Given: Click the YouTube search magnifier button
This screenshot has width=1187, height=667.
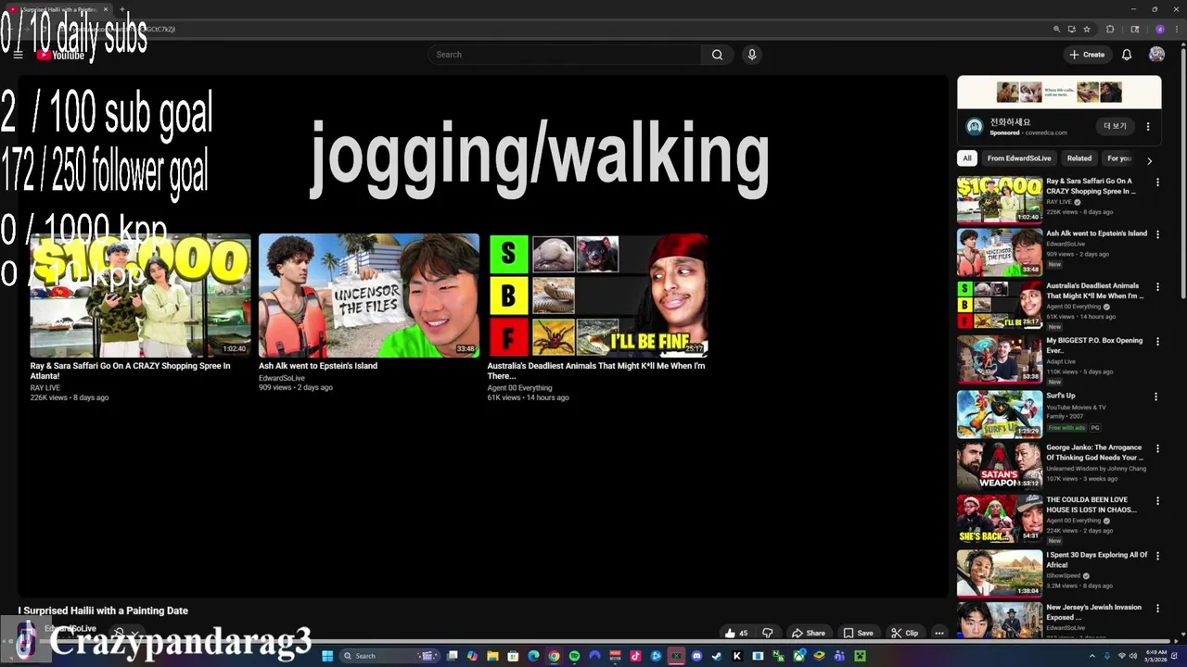Looking at the screenshot, I should [717, 55].
